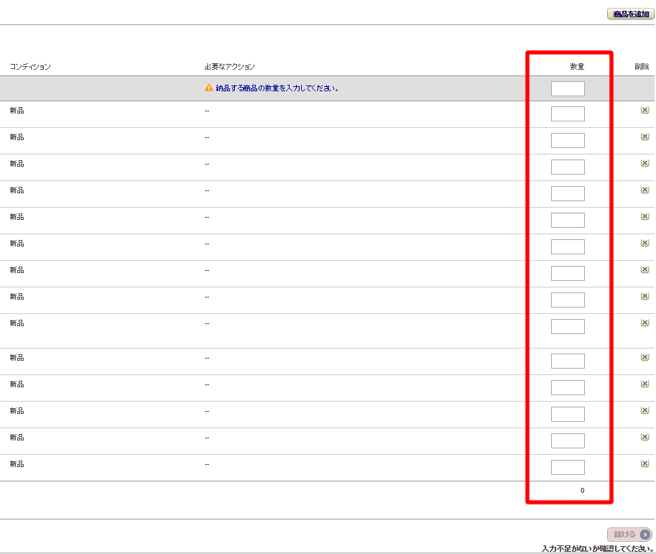Focus quantity field of seventh 新品 row
The height and width of the screenshot is (554, 656).
coord(568,273)
